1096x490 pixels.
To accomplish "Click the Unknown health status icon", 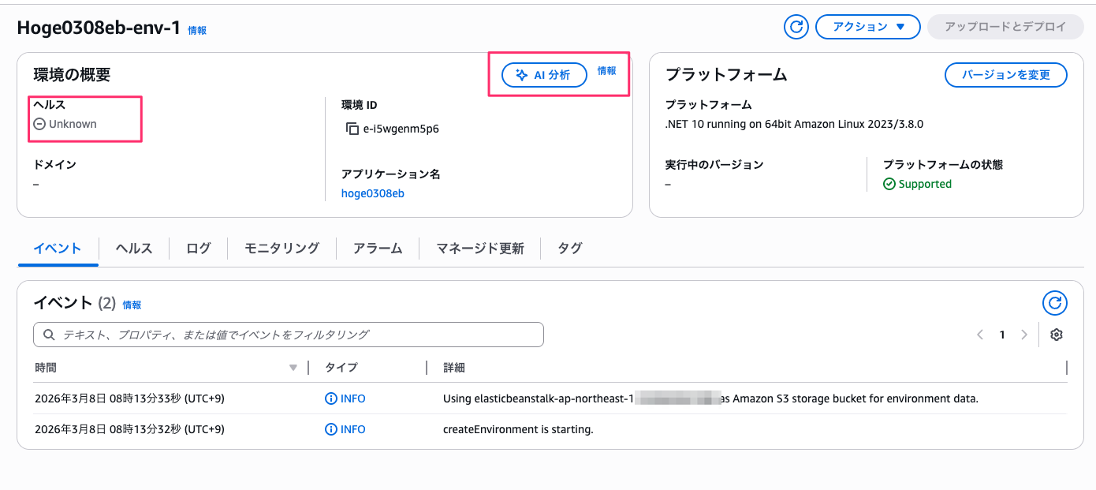I will pyautogui.click(x=39, y=123).
